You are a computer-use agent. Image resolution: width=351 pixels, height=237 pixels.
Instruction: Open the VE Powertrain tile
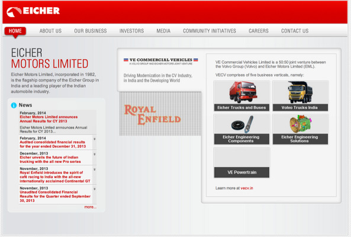tap(241, 162)
